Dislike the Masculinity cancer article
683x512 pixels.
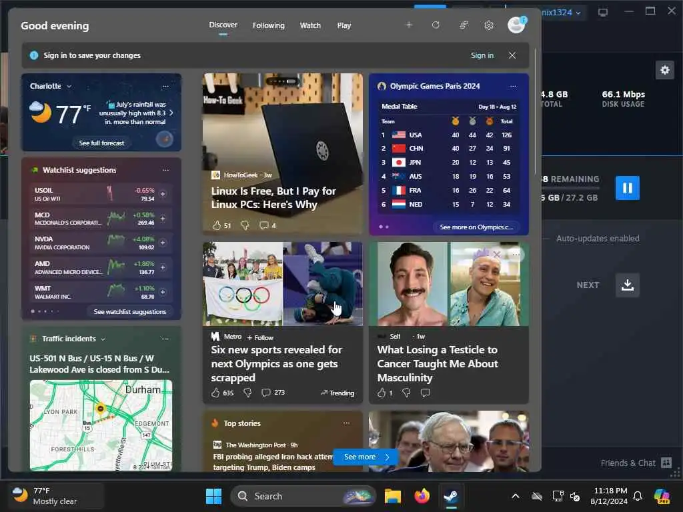point(406,393)
